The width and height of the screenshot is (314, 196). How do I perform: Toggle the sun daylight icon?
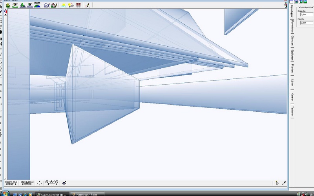click(64, 5)
